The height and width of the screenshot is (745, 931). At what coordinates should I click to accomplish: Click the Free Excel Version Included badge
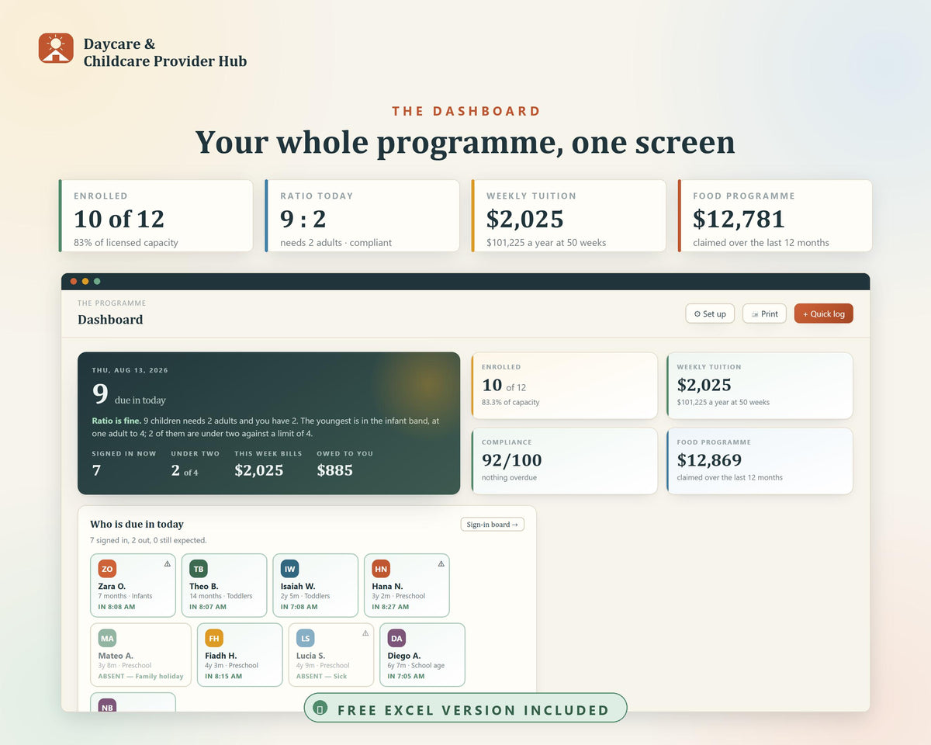465,708
